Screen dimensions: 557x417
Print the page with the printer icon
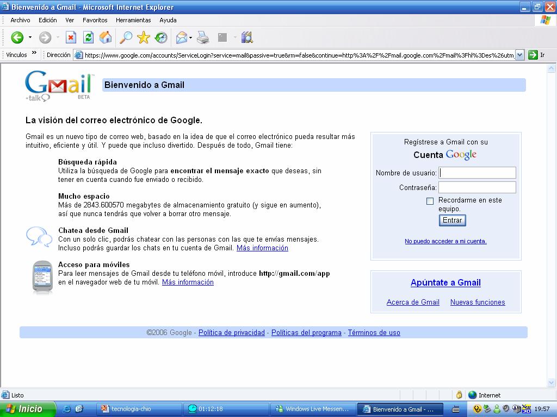203,37
